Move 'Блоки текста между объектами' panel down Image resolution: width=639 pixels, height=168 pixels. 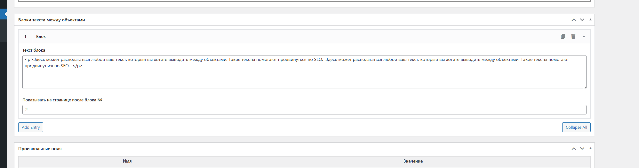click(582, 20)
